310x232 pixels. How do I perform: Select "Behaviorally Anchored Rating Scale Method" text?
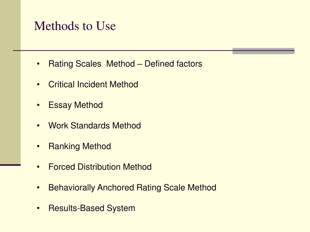[x=132, y=188]
